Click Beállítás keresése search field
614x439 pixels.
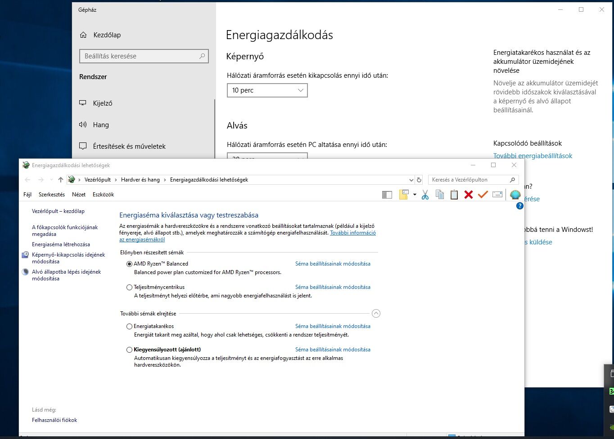144,56
